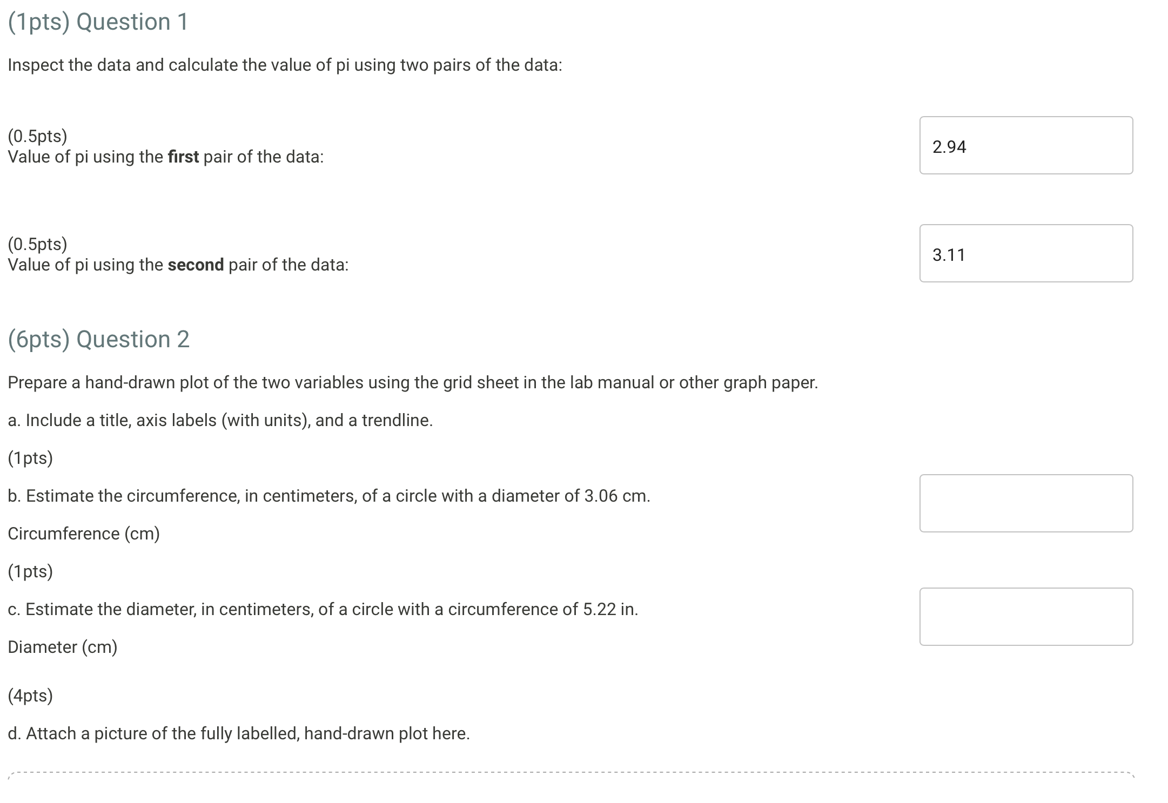Image resolution: width=1168 pixels, height=803 pixels.
Task: Click the bold word "first"
Action: 183,157
